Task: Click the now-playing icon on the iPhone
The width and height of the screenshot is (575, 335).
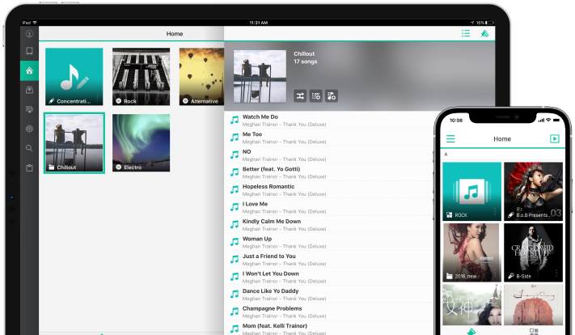Action: (x=555, y=138)
